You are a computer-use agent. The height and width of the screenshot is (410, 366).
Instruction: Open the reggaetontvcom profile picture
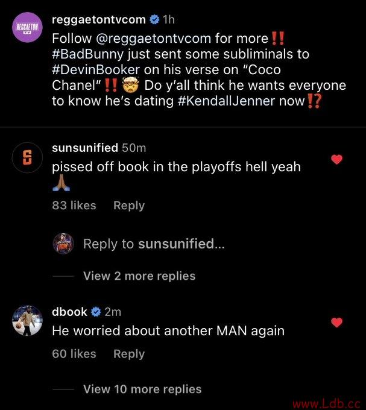coord(28,27)
